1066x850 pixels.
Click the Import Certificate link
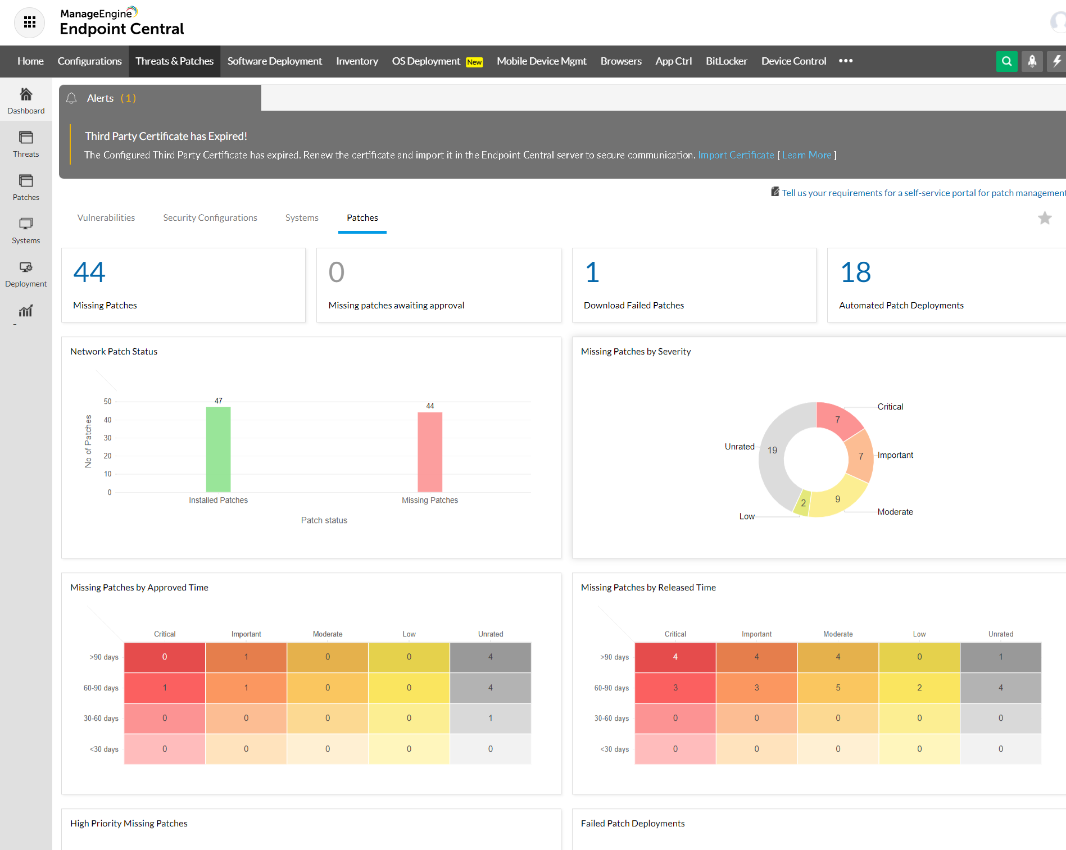(736, 155)
